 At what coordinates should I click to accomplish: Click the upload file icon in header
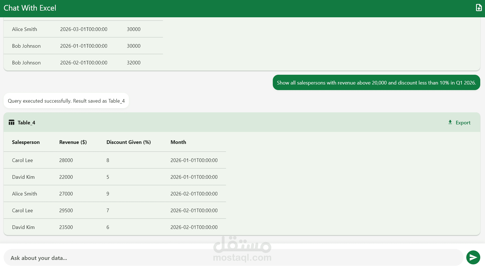479,8
